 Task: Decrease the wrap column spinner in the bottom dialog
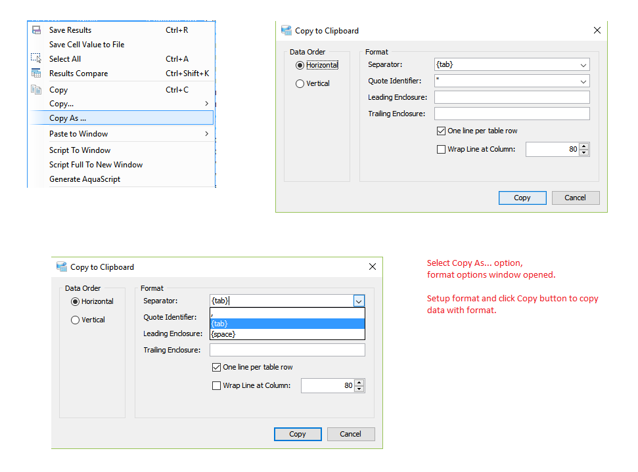point(359,389)
